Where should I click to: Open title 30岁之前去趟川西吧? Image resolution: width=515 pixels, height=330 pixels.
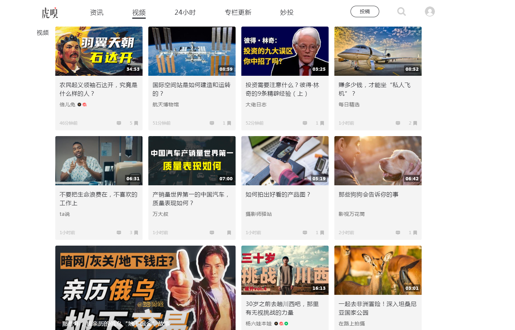point(282,308)
